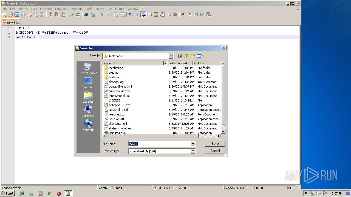
Task: Select the change.log file
Action: [114, 82]
